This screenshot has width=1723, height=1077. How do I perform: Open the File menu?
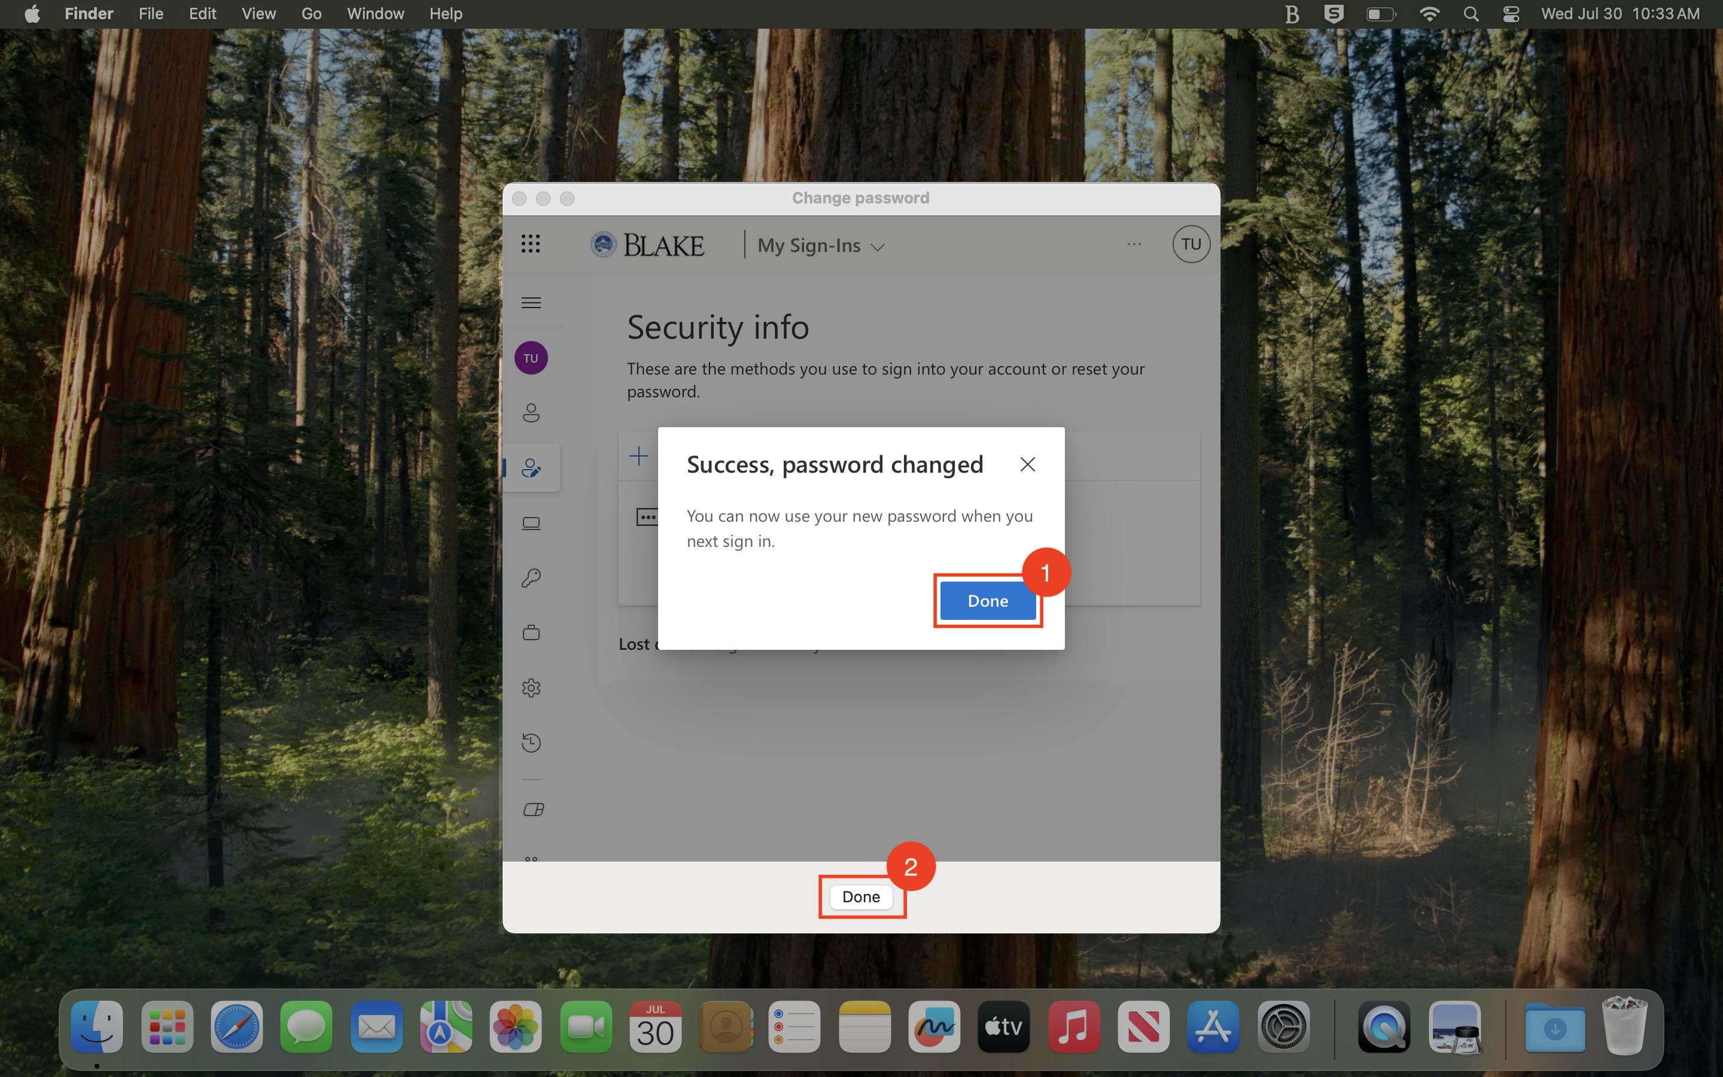click(151, 14)
